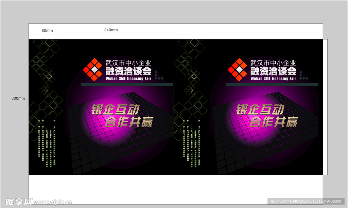Image resolution: width=348 pixels, height=208 pixels.
Task: Select the vertical organizer text block on the middle spine
Action: (x=192, y=144)
